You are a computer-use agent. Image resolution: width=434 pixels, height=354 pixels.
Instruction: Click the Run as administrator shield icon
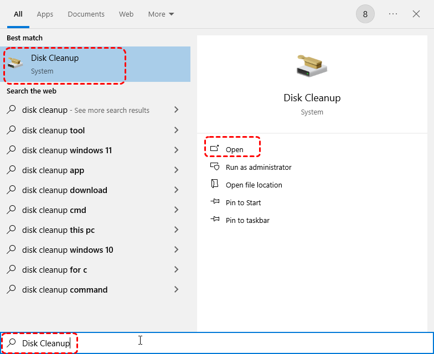click(x=215, y=167)
